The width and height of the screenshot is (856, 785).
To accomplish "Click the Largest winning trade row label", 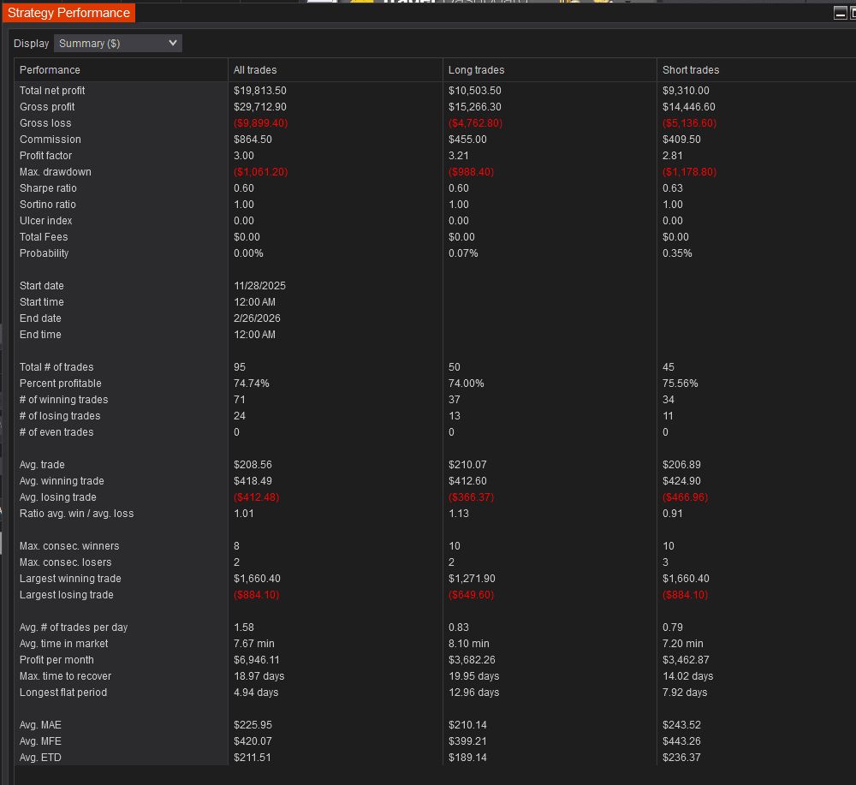I will 70,579.
